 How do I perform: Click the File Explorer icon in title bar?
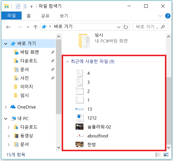(x=7, y=6)
